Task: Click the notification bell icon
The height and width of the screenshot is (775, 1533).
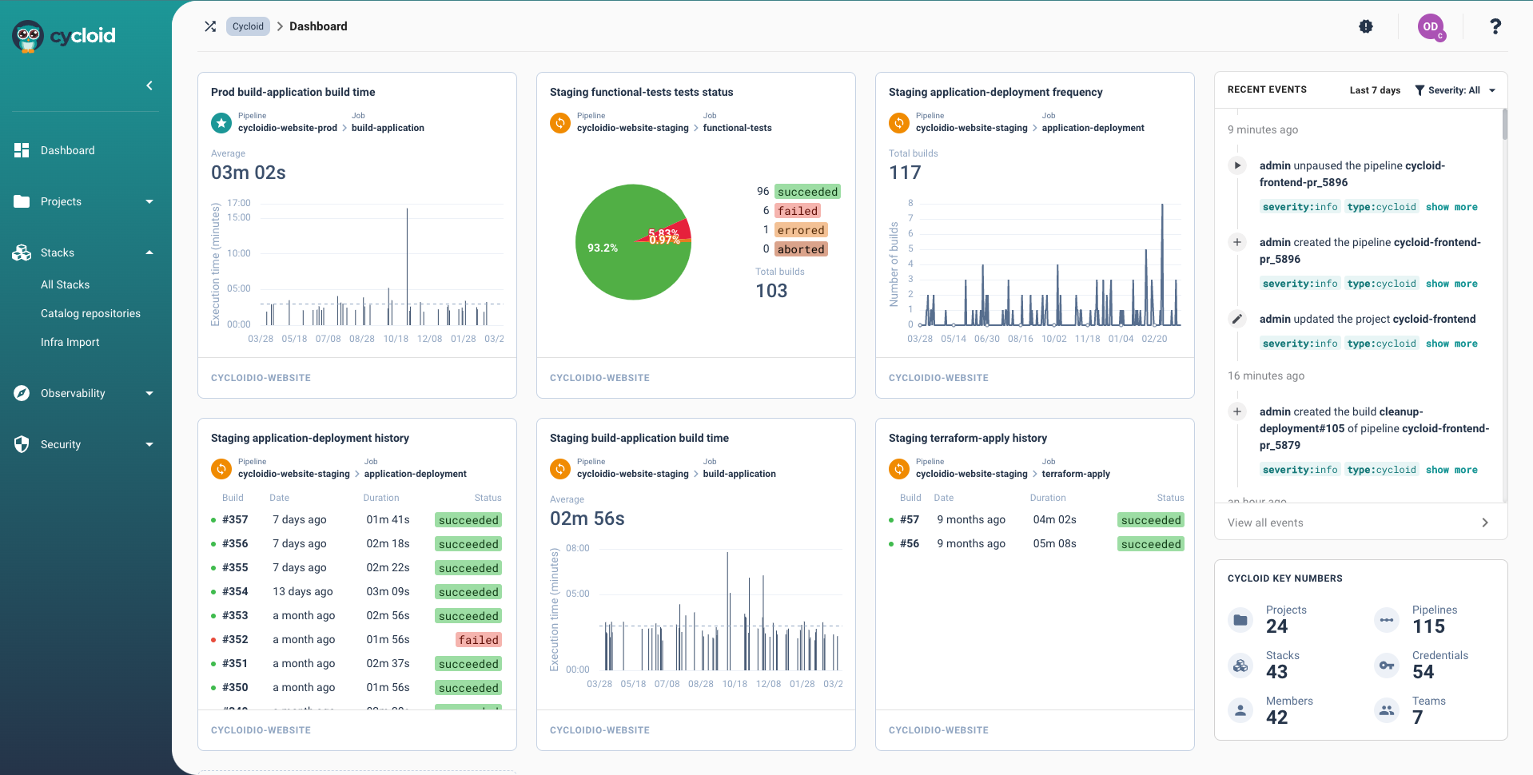Action: tap(1366, 26)
